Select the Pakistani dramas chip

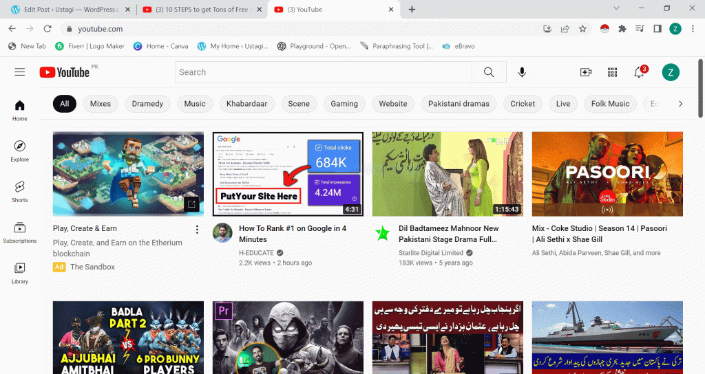459,104
